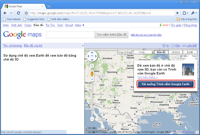Open Gmail in the top navigation
The height and width of the screenshot is (135, 200).
(x=69, y=25)
